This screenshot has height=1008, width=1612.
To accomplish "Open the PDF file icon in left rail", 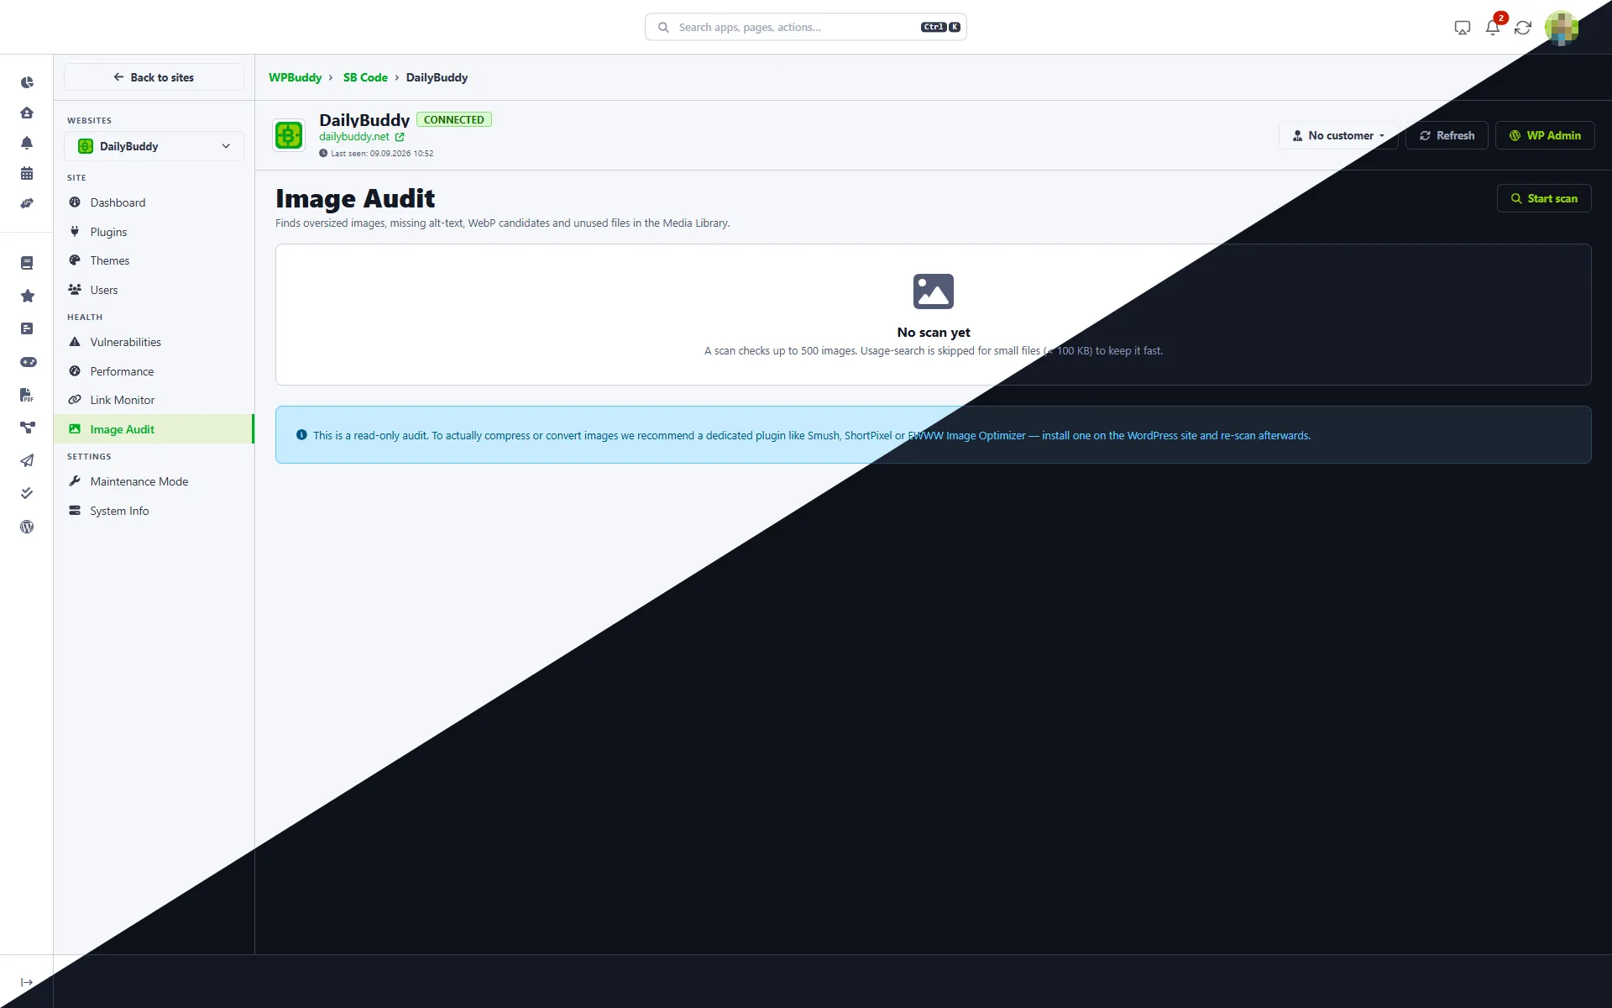I will coord(27,395).
